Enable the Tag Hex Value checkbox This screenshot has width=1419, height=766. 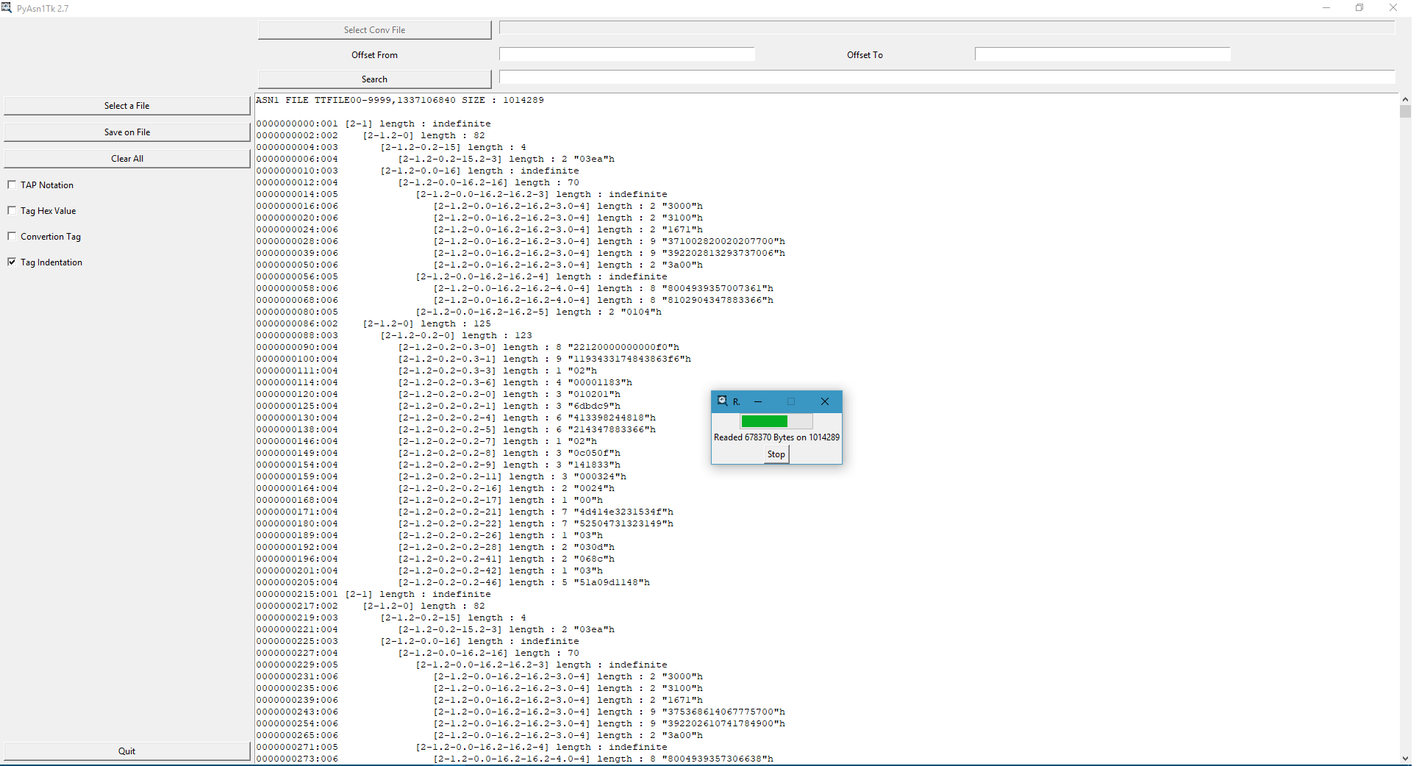tap(12, 210)
